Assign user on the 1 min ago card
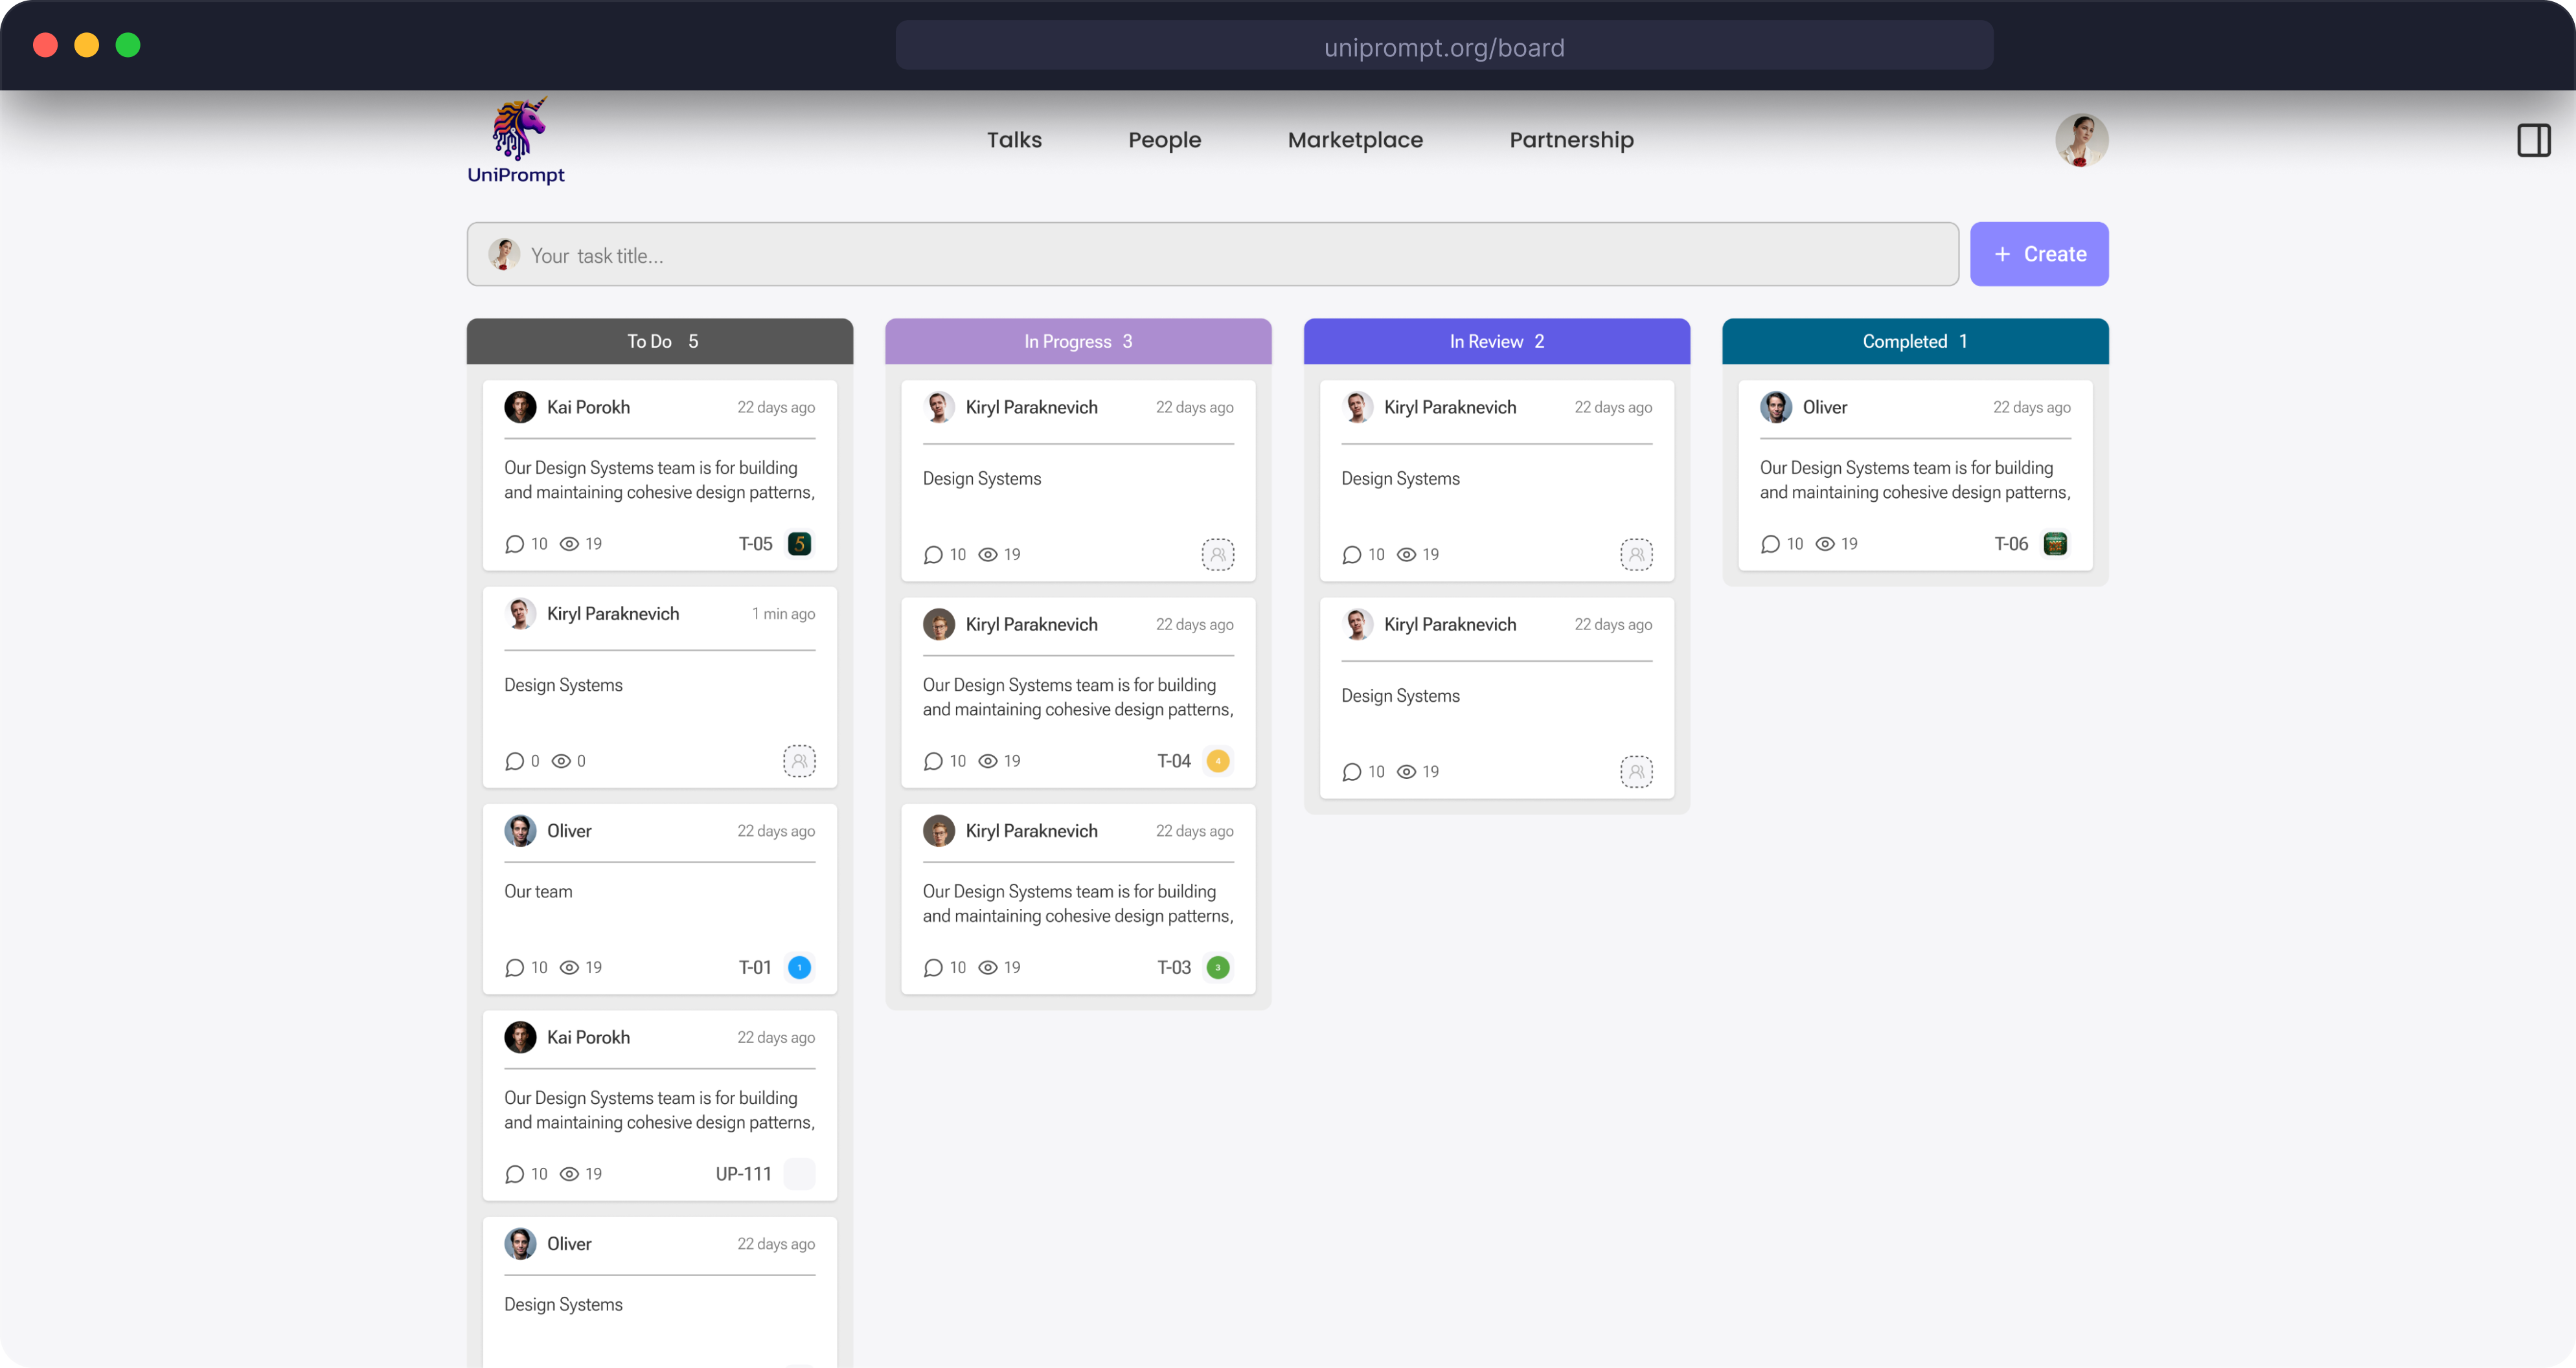The image size is (2576, 1368). pos(799,761)
